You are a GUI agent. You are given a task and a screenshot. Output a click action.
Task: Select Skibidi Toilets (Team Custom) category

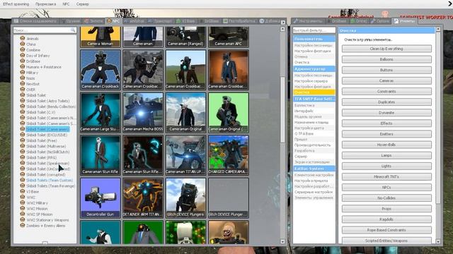coord(50,181)
